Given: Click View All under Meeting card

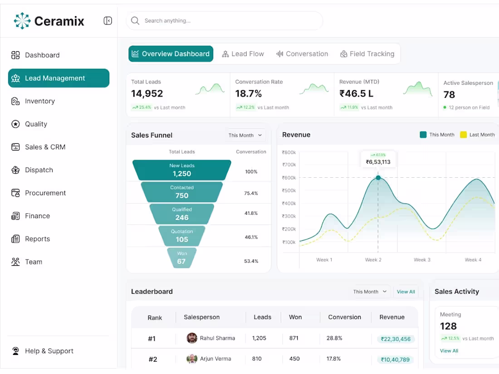Looking at the screenshot, I should [x=449, y=351].
